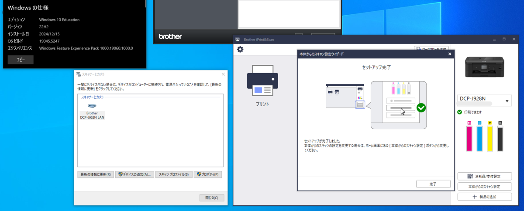The height and width of the screenshot is (211, 524).
Task: Click the wizard completion message text
Action: [x=376, y=145]
